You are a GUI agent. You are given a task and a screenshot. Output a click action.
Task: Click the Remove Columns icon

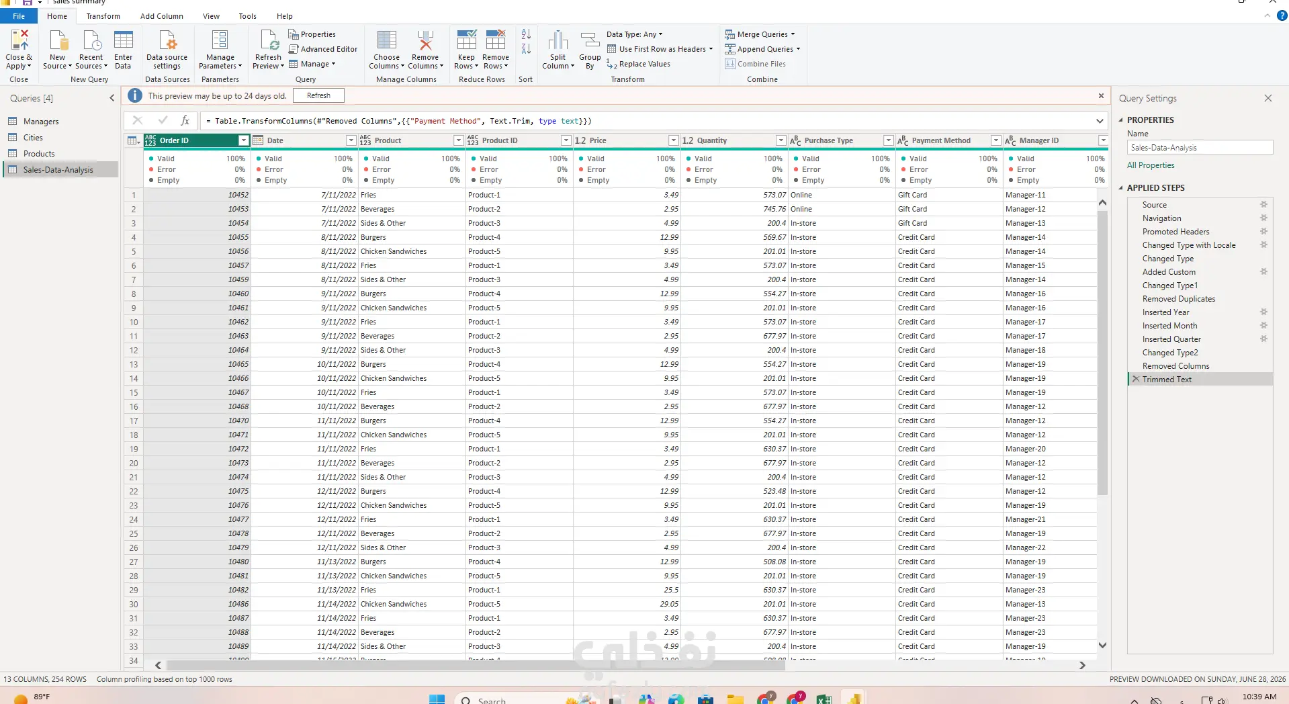pyautogui.click(x=425, y=40)
